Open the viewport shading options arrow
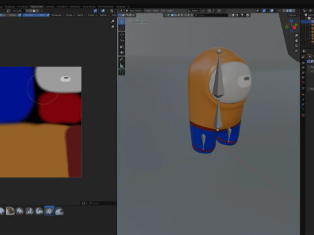 coord(297,10)
